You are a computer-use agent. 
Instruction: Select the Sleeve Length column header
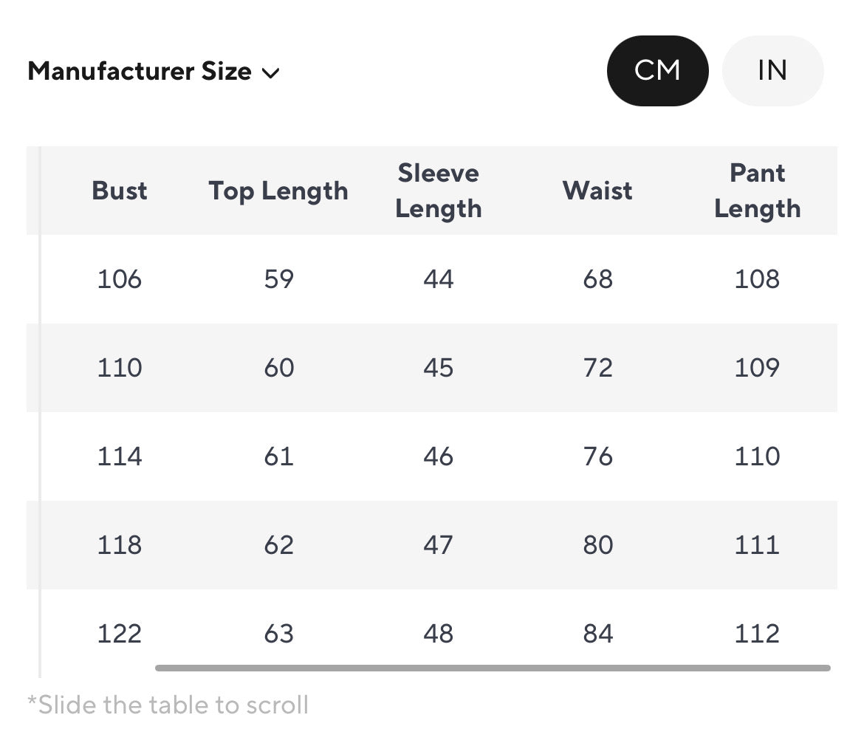coord(439,191)
